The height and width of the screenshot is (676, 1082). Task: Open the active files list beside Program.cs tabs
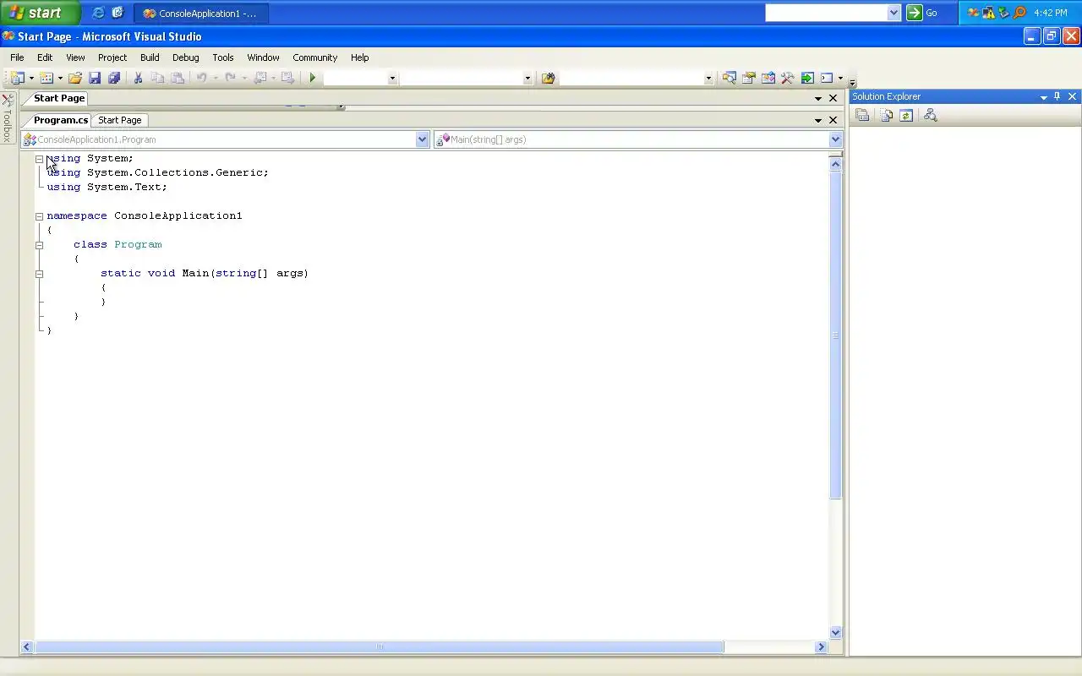(x=817, y=120)
